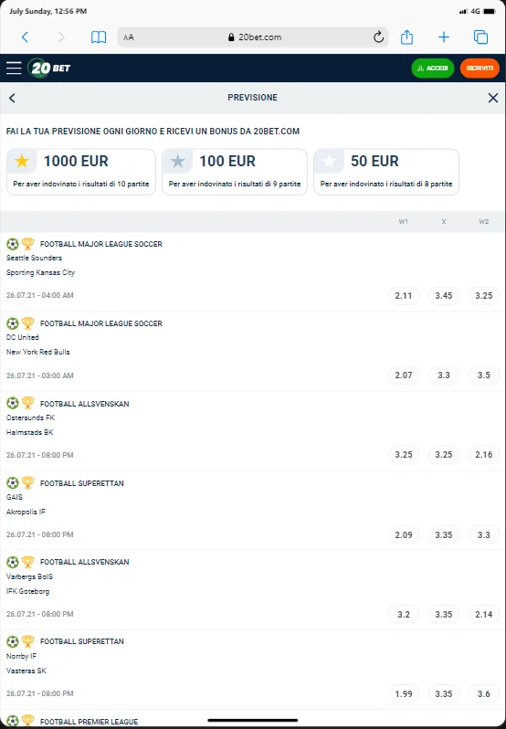Pick W2 odds 3.5 for New York Red Bulls

tap(484, 375)
